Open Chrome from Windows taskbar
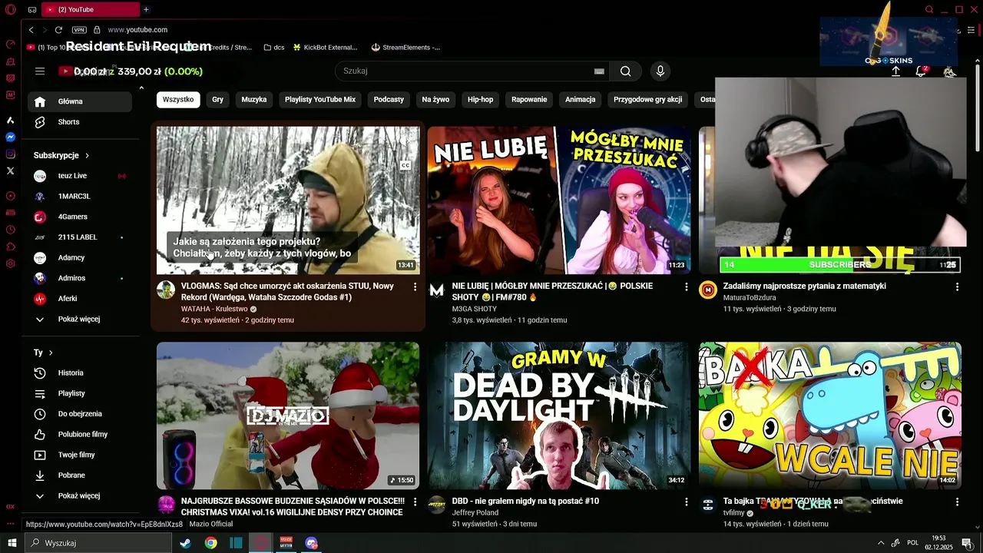This screenshot has width=983, height=553. 210,543
